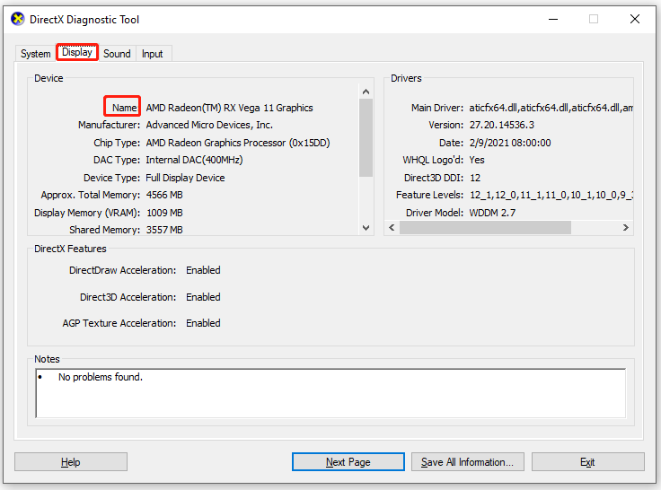This screenshot has height=490, width=661.
Task: Click the '3557 MB' shared memory value
Action: coord(164,230)
